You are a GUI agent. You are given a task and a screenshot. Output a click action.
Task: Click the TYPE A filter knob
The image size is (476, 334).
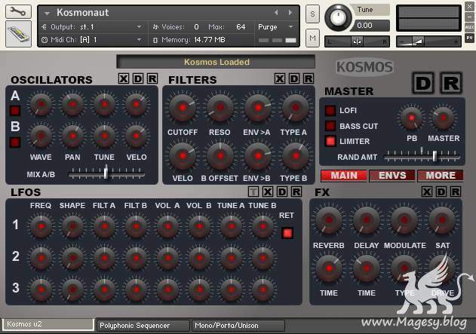point(296,107)
